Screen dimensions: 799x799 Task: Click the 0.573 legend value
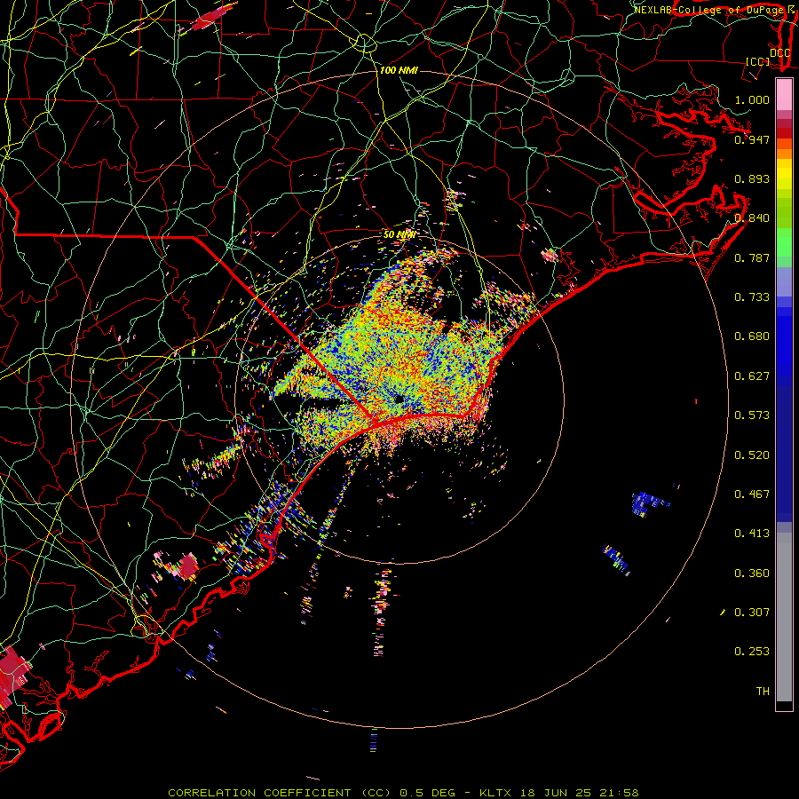[752, 415]
